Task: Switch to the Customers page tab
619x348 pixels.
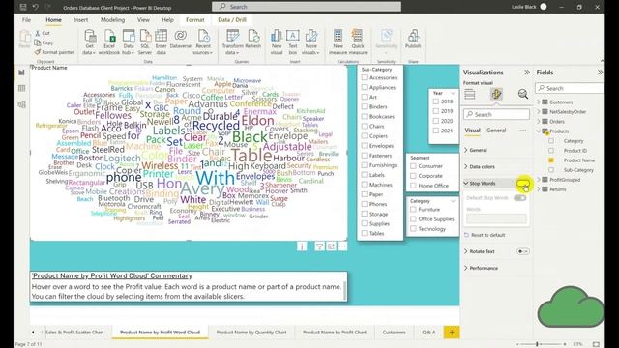Action: click(x=394, y=333)
